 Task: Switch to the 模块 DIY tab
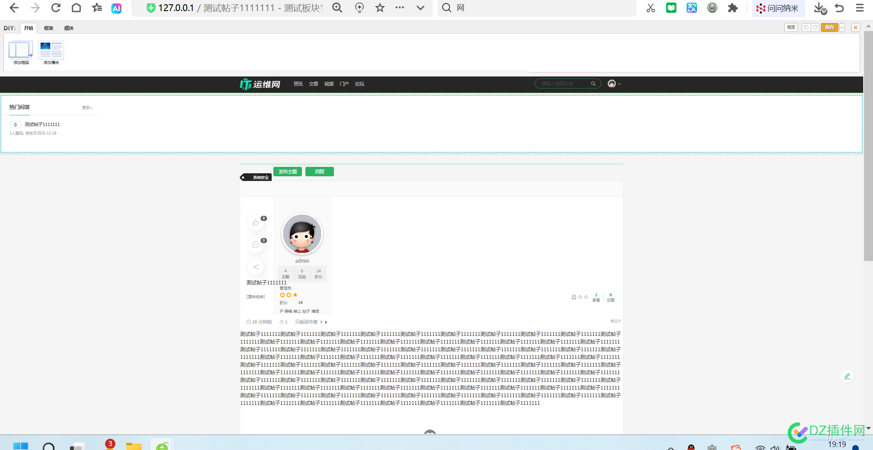[x=69, y=28]
